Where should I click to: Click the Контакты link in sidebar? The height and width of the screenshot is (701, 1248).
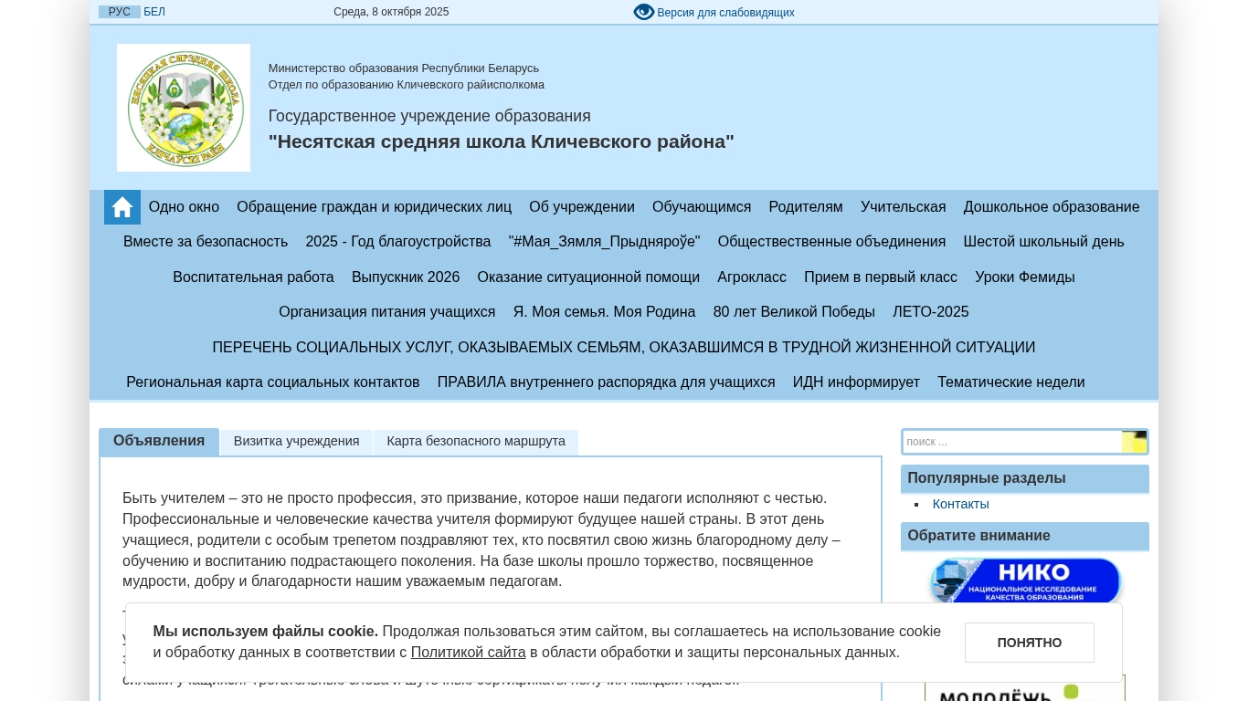click(x=961, y=504)
